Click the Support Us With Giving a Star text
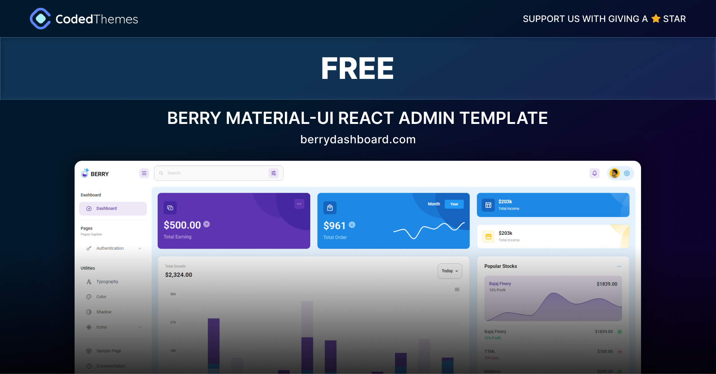The width and height of the screenshot is (716, 374). (604, 19)
